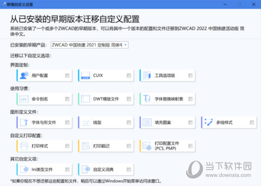Screen dimensions: 261x187
Task: Check the 打印配置文件 (PC5, PMP) checkbox
Action: click(x=190, y=146)
